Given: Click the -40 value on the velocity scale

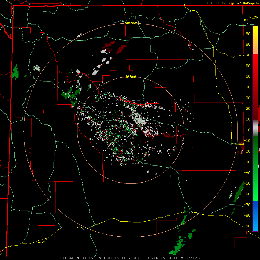Looking at the screenshot, I should click(x=247, y=173).
